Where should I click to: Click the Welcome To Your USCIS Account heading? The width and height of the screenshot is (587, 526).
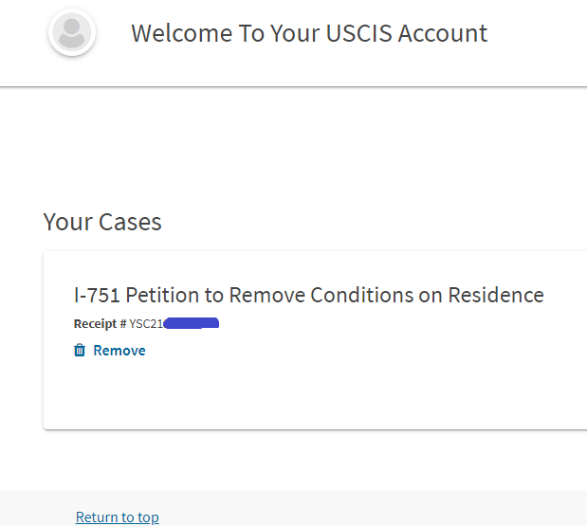click(x=309, y=33)
